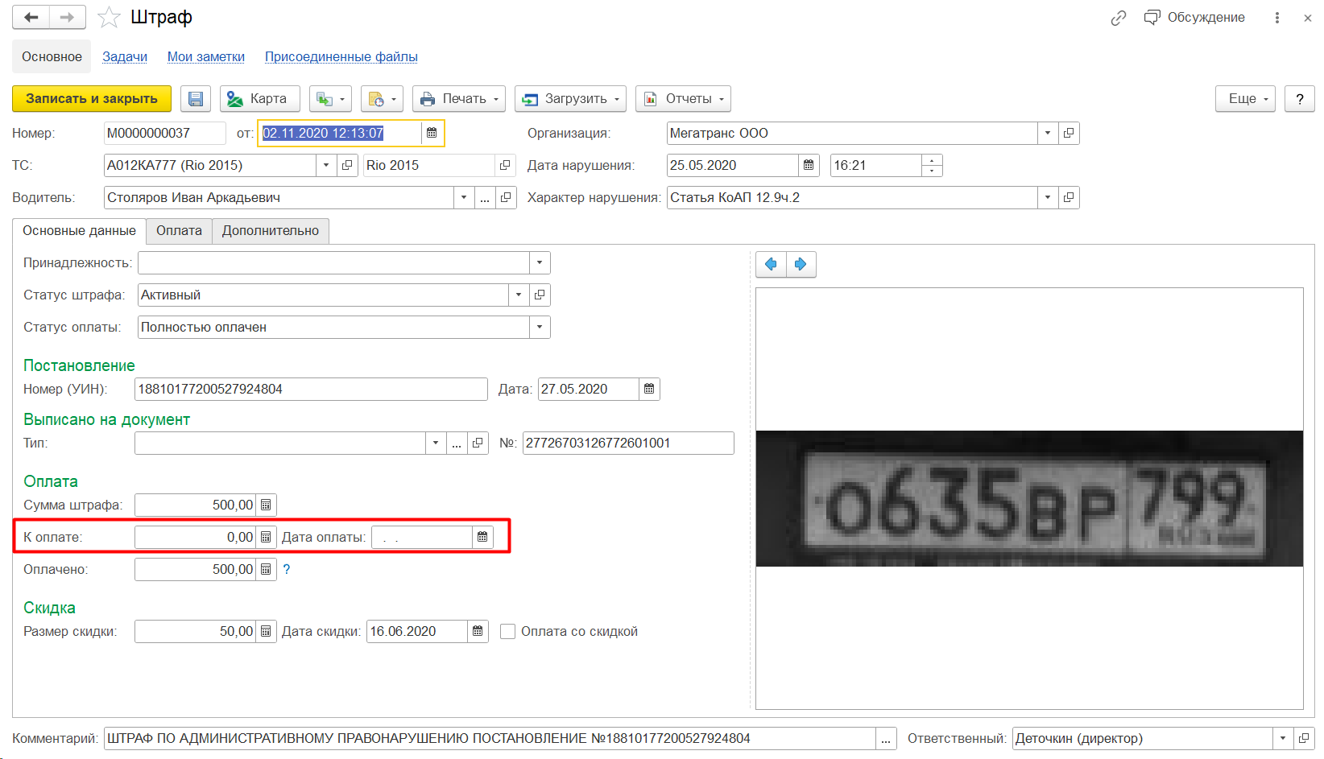The width and height of the screenshot is (1324, 759).
Task: Open Задачи link
Action: click(125, 57)
